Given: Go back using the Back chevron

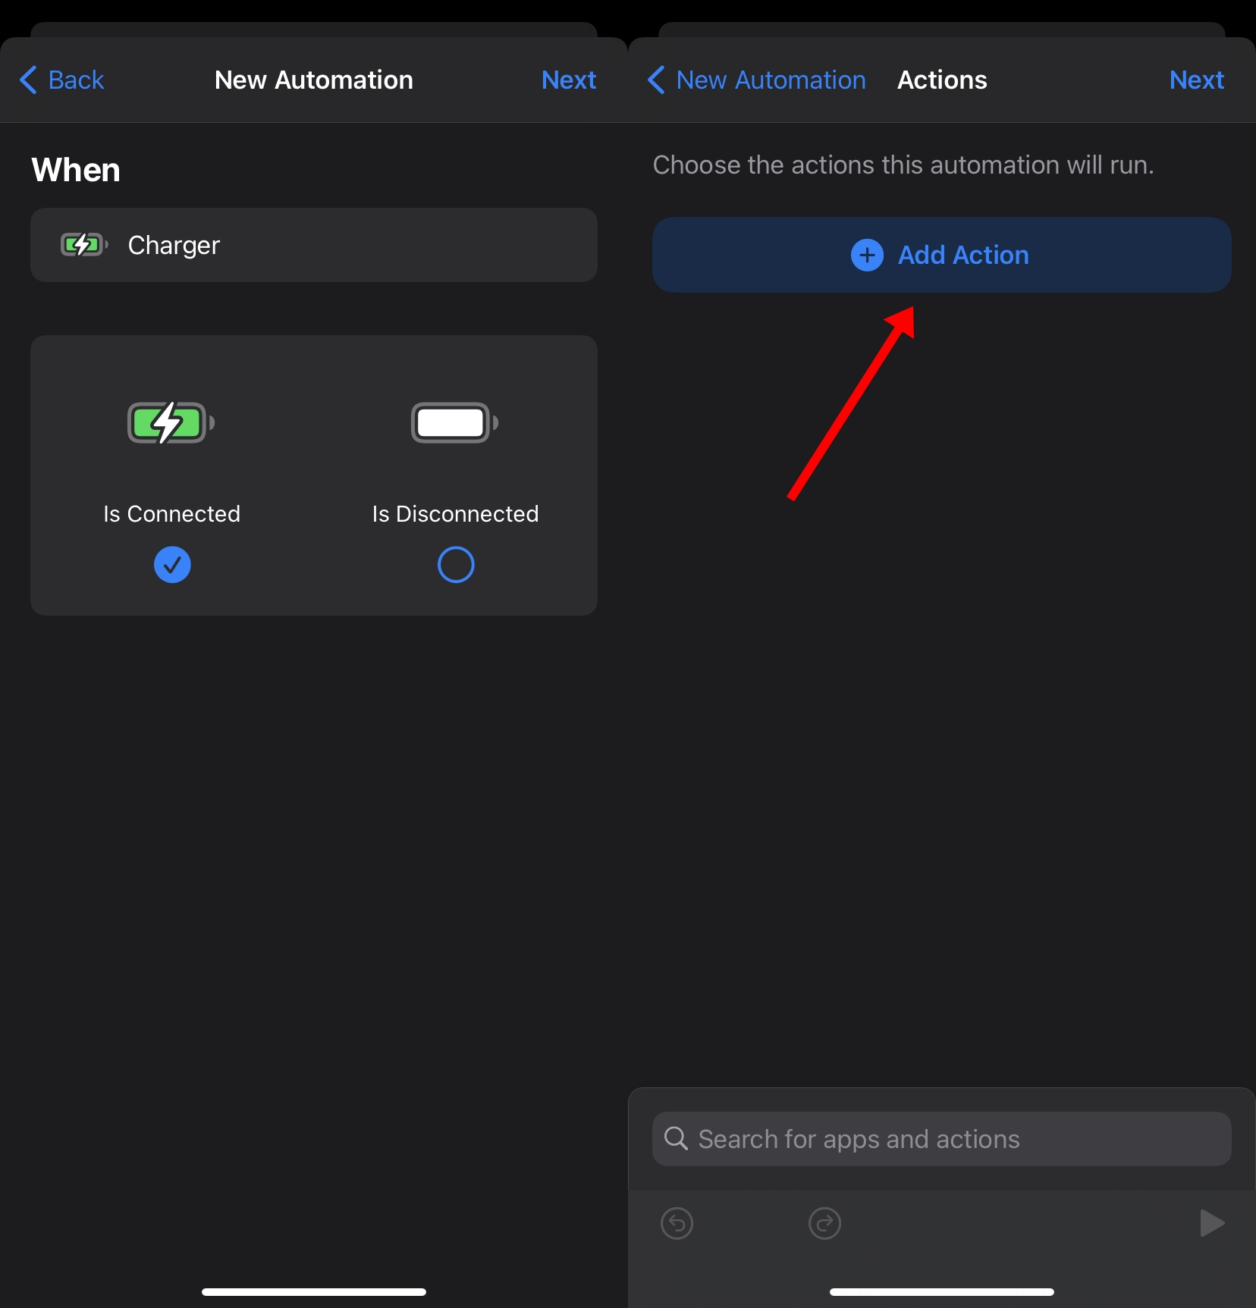Looking at the screenshot, I should [x=29, y=80].
